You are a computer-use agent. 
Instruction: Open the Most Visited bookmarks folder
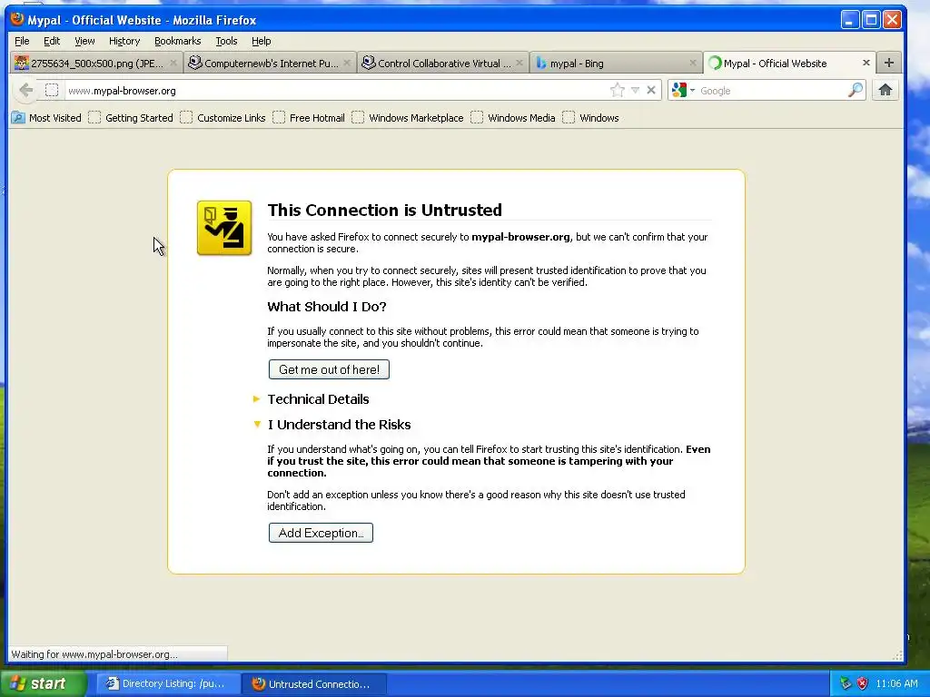[x=47, y=118]
